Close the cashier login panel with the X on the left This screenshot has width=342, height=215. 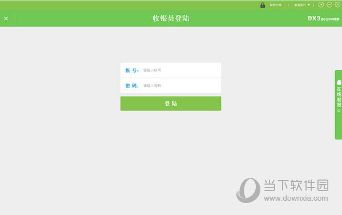[6, 18]
